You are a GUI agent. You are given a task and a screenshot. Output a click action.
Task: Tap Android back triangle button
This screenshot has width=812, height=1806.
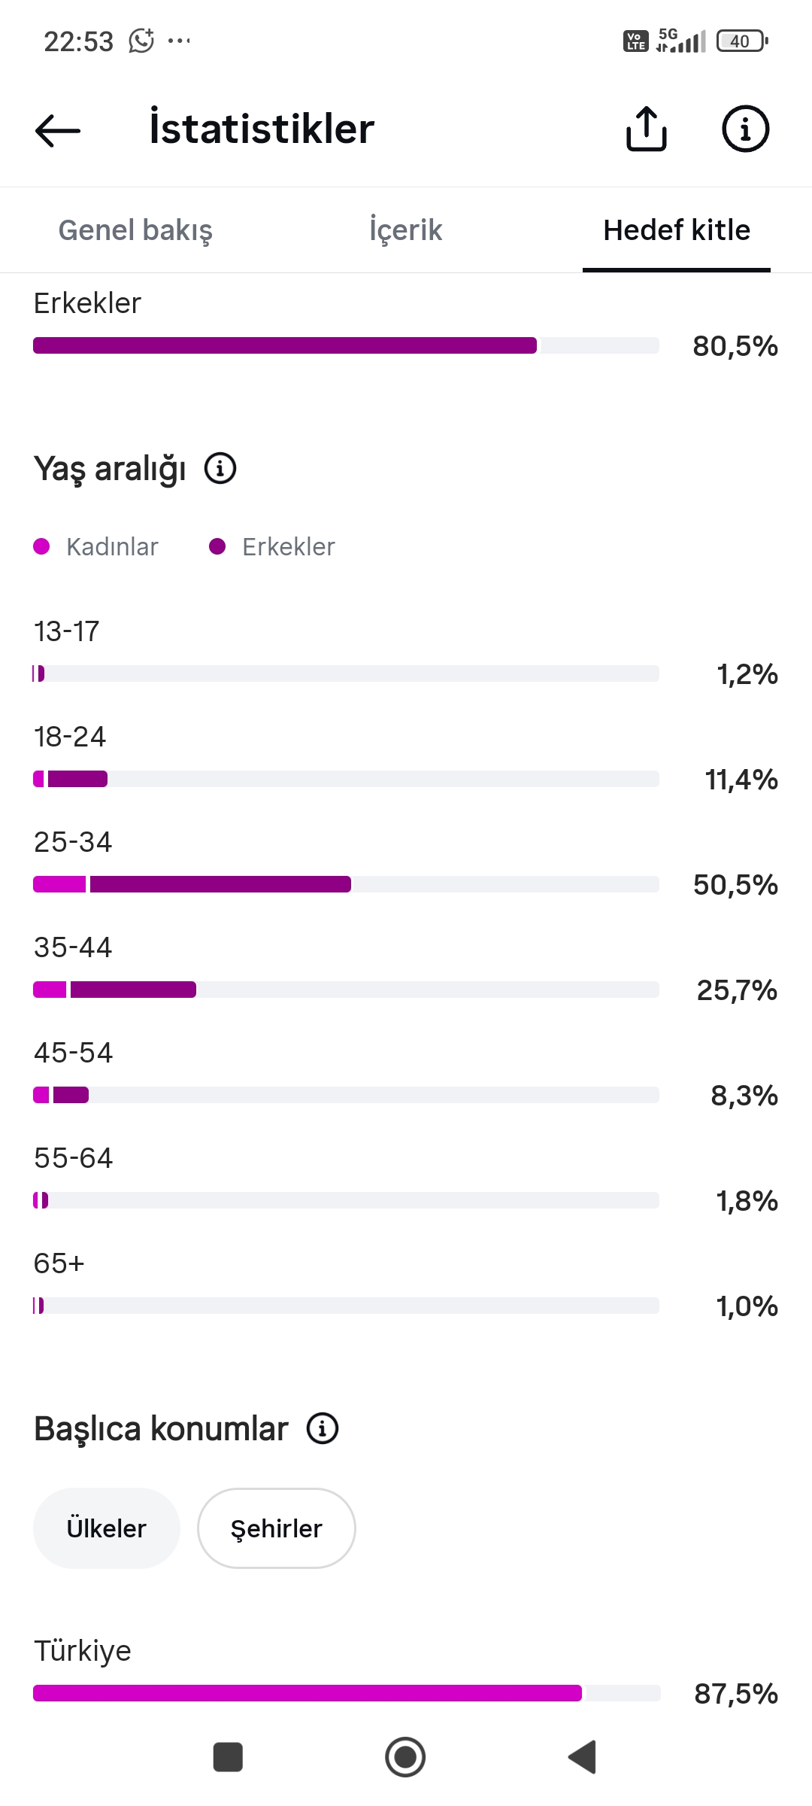tap(583, 1757)
